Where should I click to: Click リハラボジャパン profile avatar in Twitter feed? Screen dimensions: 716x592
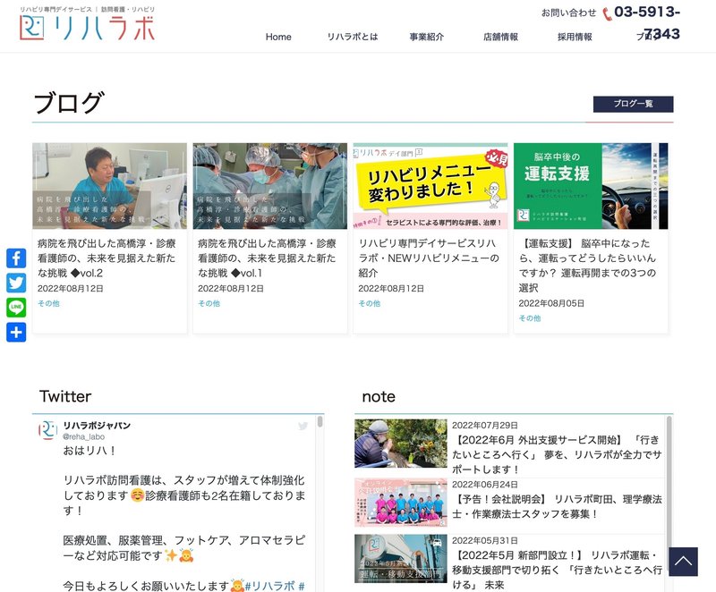47,430
